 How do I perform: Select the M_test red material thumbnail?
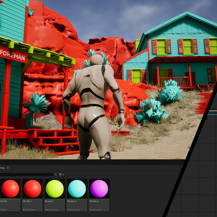(10, 189)
